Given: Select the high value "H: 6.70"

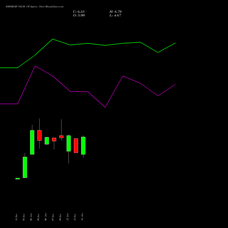Looking at the screenshot, I should tap(115, 12).
